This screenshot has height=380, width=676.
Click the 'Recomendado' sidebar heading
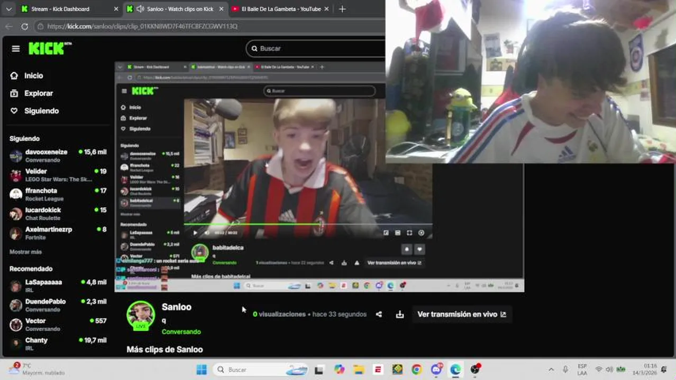[x=31, y=269]
